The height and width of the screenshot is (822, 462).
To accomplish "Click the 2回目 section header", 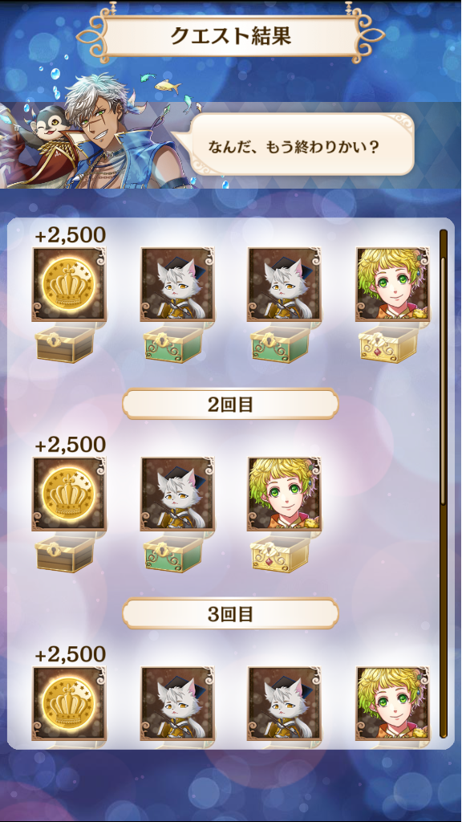I will point(230,405).
